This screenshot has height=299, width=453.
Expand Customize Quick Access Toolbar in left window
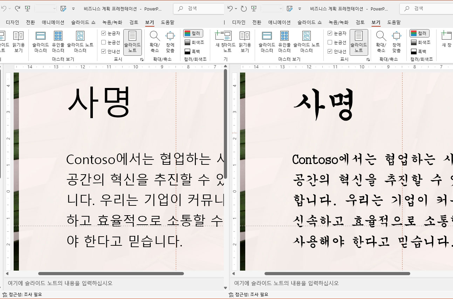click(73, 8)
